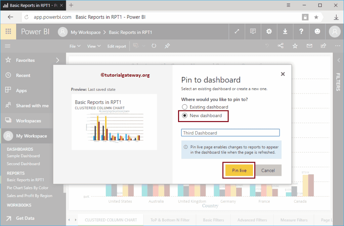
Task: Open the help question mark icon
Action: click(x=301, y=31)
